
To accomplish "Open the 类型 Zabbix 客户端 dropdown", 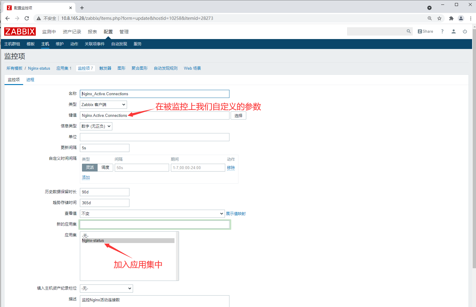I will 103,105.
